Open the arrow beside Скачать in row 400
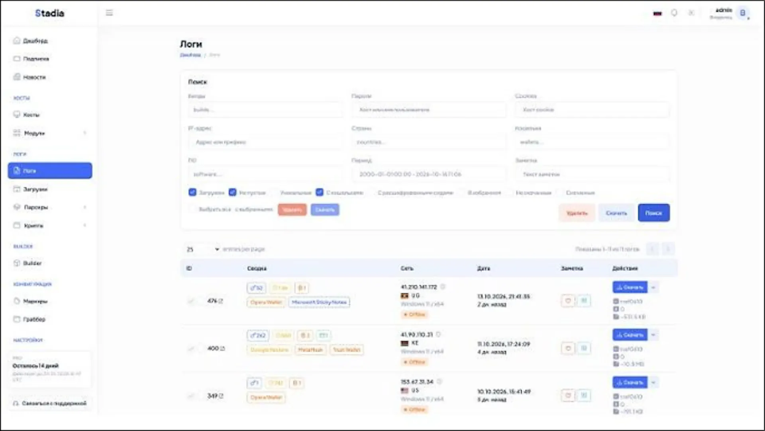 (653, 335)
